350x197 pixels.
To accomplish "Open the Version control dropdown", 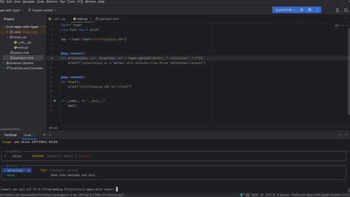I will (x=42, y=10).
